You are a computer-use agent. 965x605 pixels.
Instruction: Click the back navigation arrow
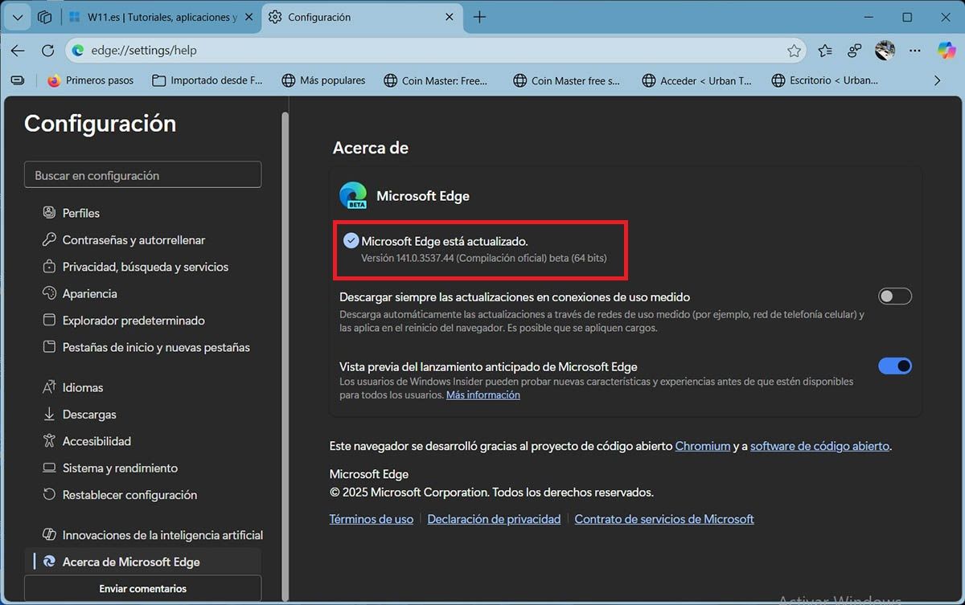pyautogui.click(x=18, y=51)
